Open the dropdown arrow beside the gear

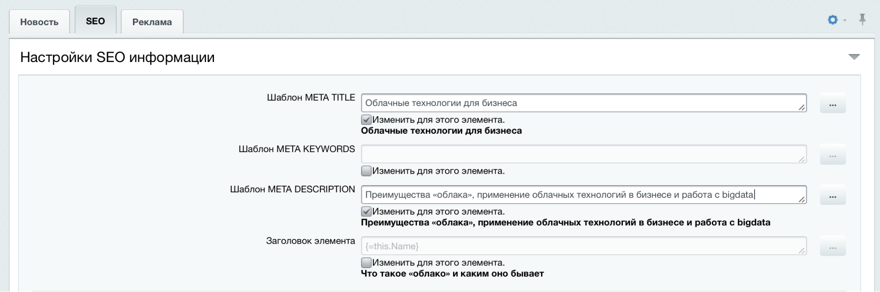tap(844, 20)
